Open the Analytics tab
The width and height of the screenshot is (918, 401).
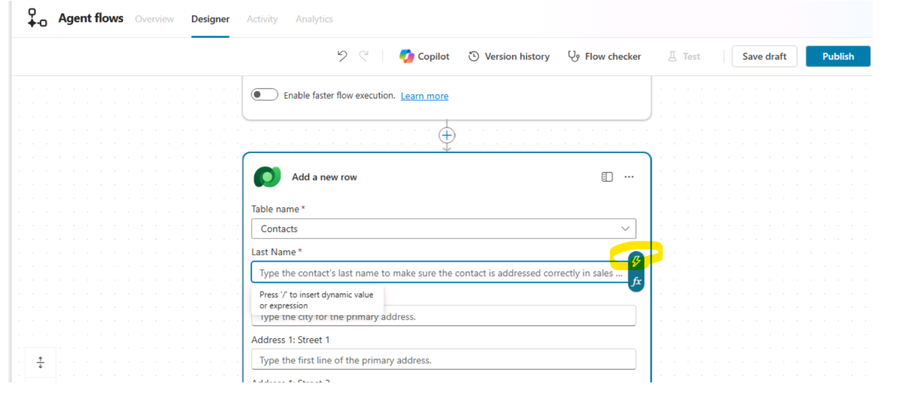pyautogui.click(x=314, y=19)
